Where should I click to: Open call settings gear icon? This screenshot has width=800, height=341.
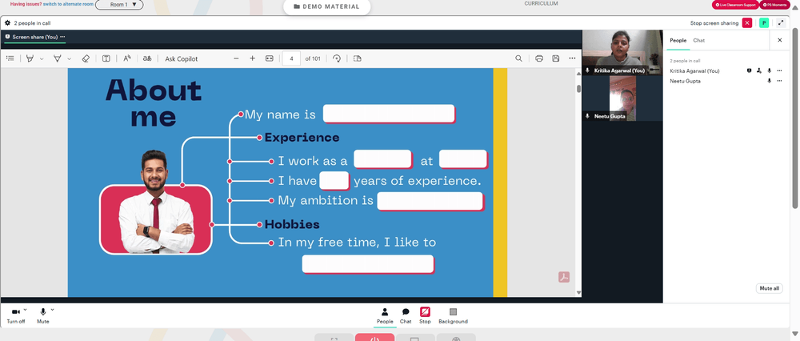pos(8,23)
